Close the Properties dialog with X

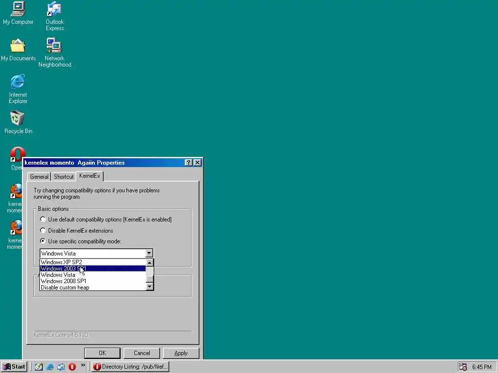197,162
